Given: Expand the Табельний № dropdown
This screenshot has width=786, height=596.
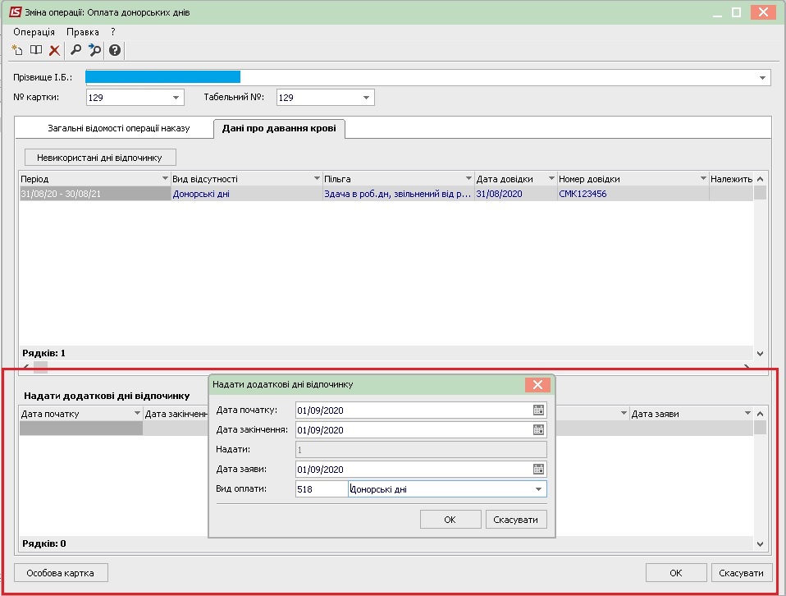Looking at the screenshot, I should pos(367,98).
